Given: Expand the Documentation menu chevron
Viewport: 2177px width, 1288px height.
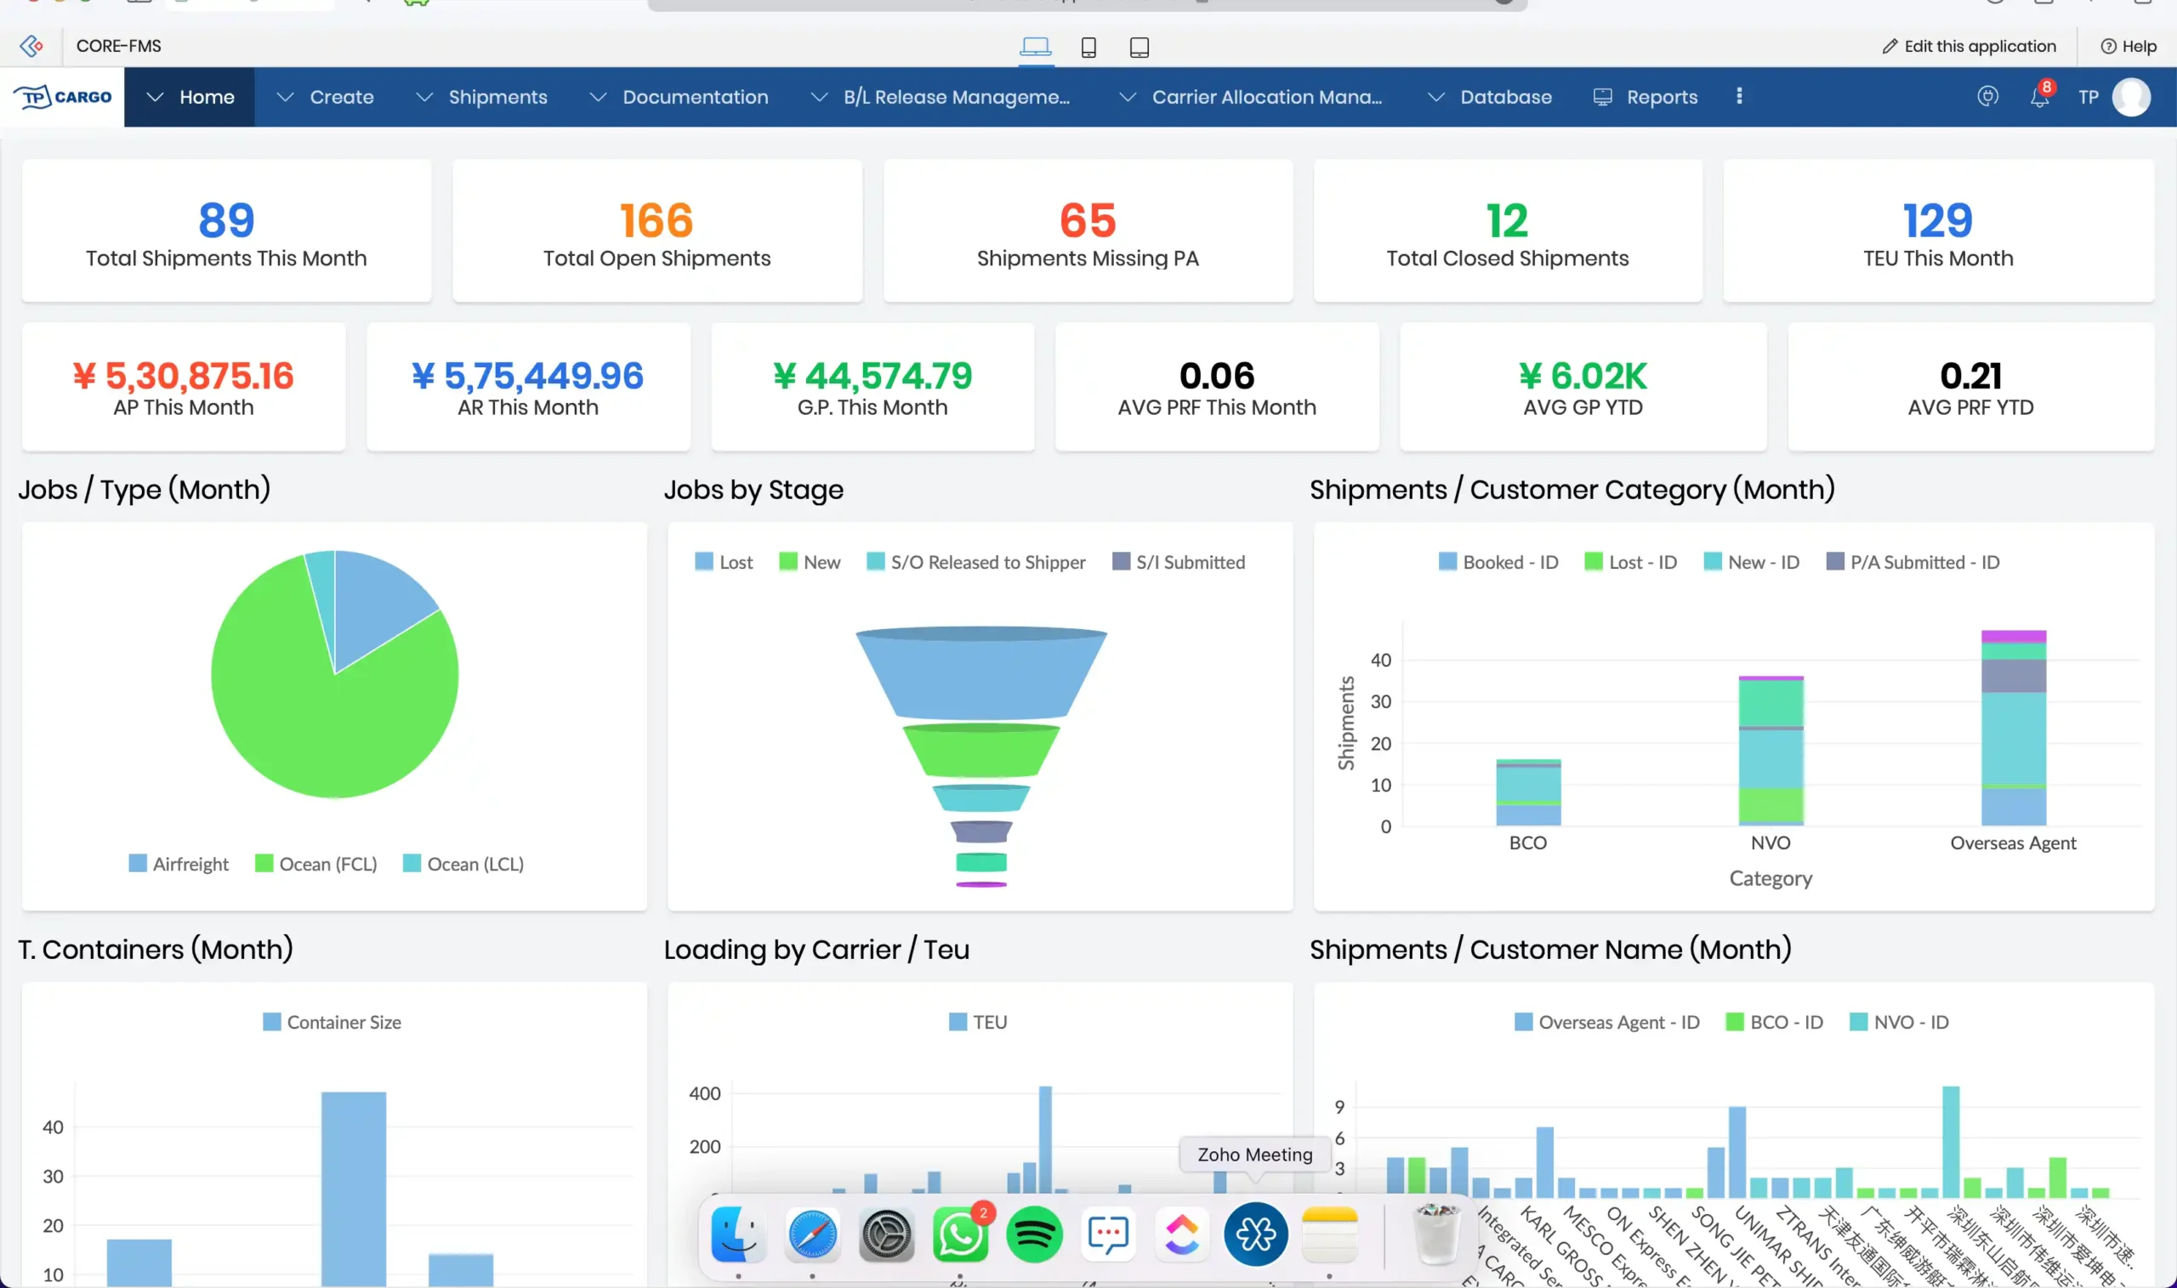Looking at the screenshot, I should (x=598, y=97).
